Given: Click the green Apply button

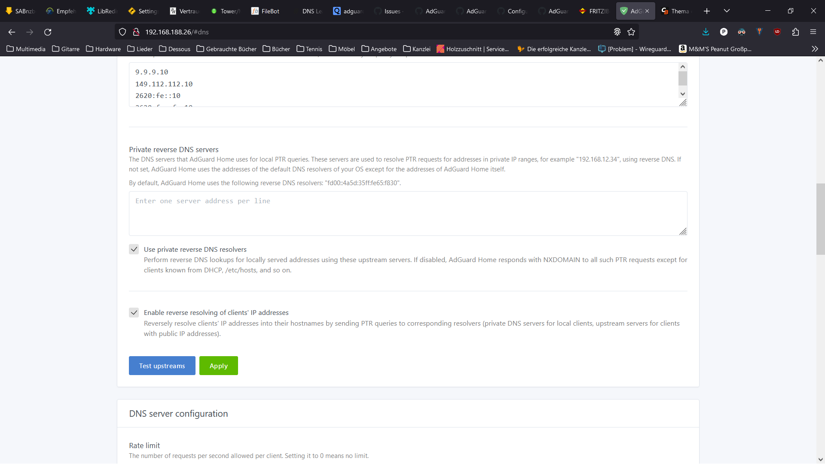Looking at the screenshot, I should [x=218, y=366].
